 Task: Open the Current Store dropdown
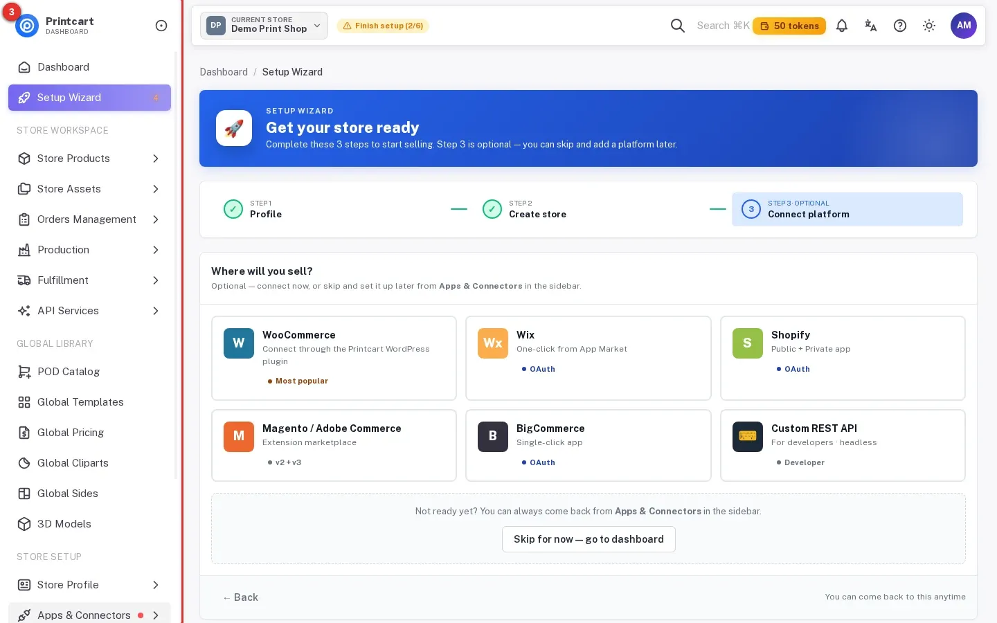tap(264, 26)
